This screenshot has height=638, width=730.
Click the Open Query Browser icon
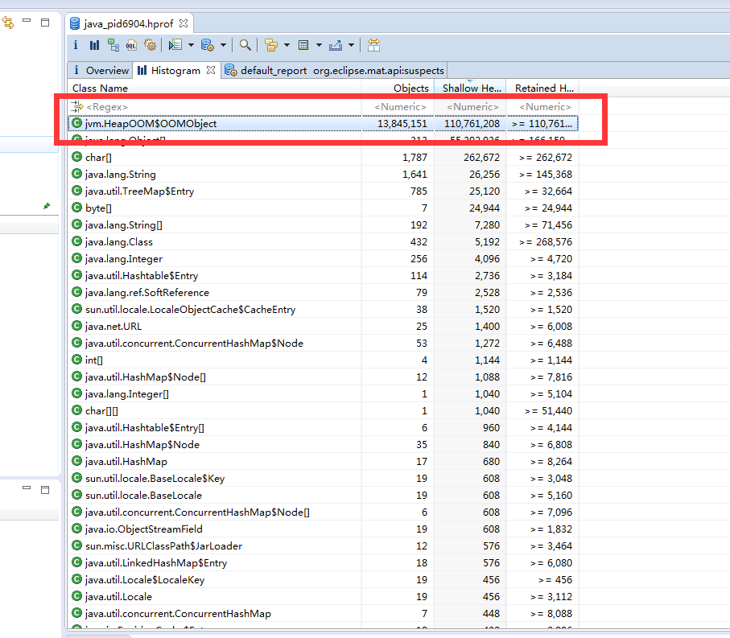tap(207, 45)
